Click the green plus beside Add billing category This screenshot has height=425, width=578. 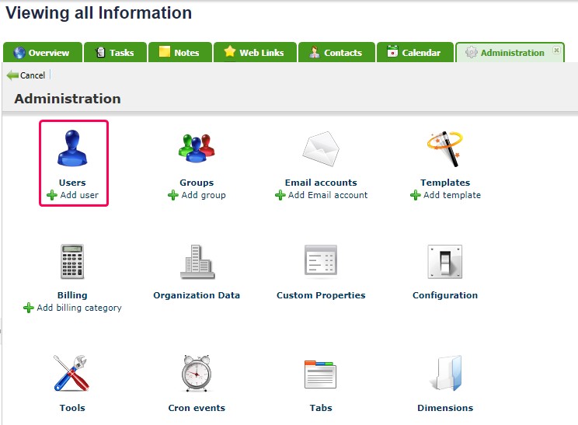[x=29, y=308]
